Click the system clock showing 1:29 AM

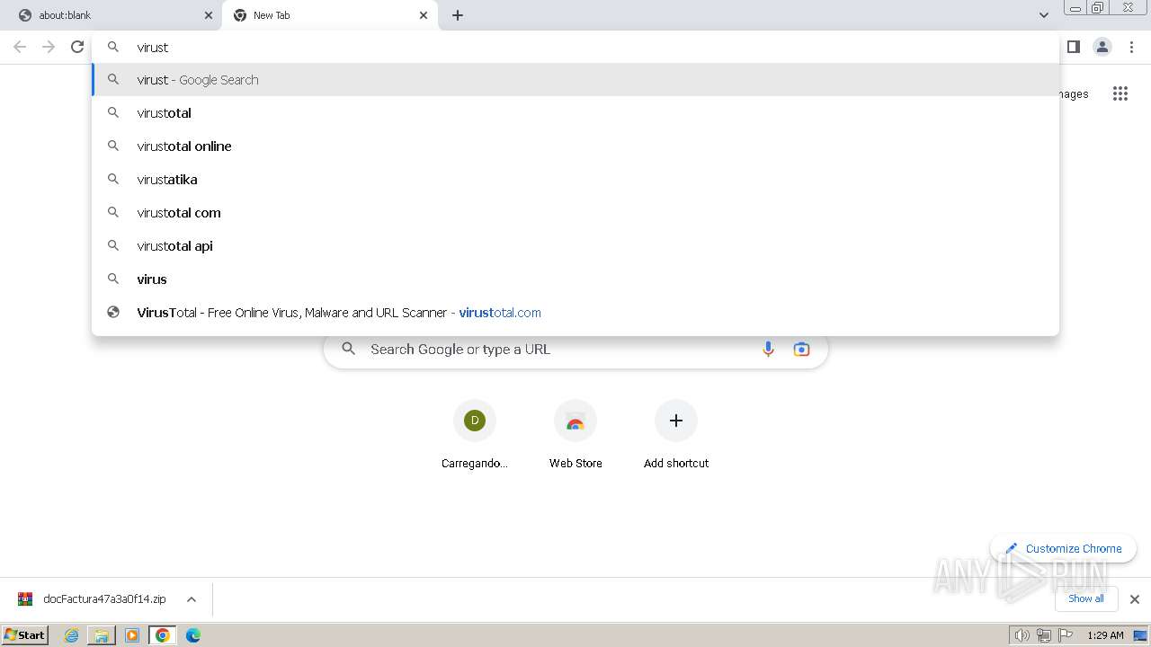click(1105, 635)
